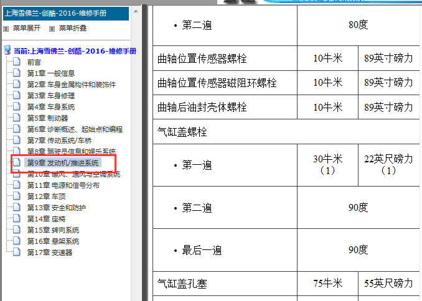Click the page icon for 第12章 车顶
This screenshot has width=422, height=301.
pos(17,196)
